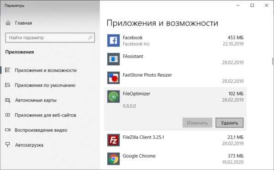Select FileZilla Client 3.25.1 entry
Screen dimensions: 274x170
point(175,140)
